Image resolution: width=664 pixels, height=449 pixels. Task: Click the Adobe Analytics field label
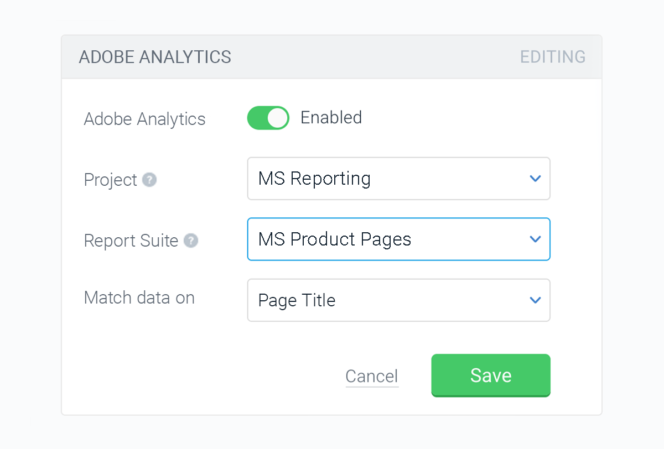(x=144, y=119)
